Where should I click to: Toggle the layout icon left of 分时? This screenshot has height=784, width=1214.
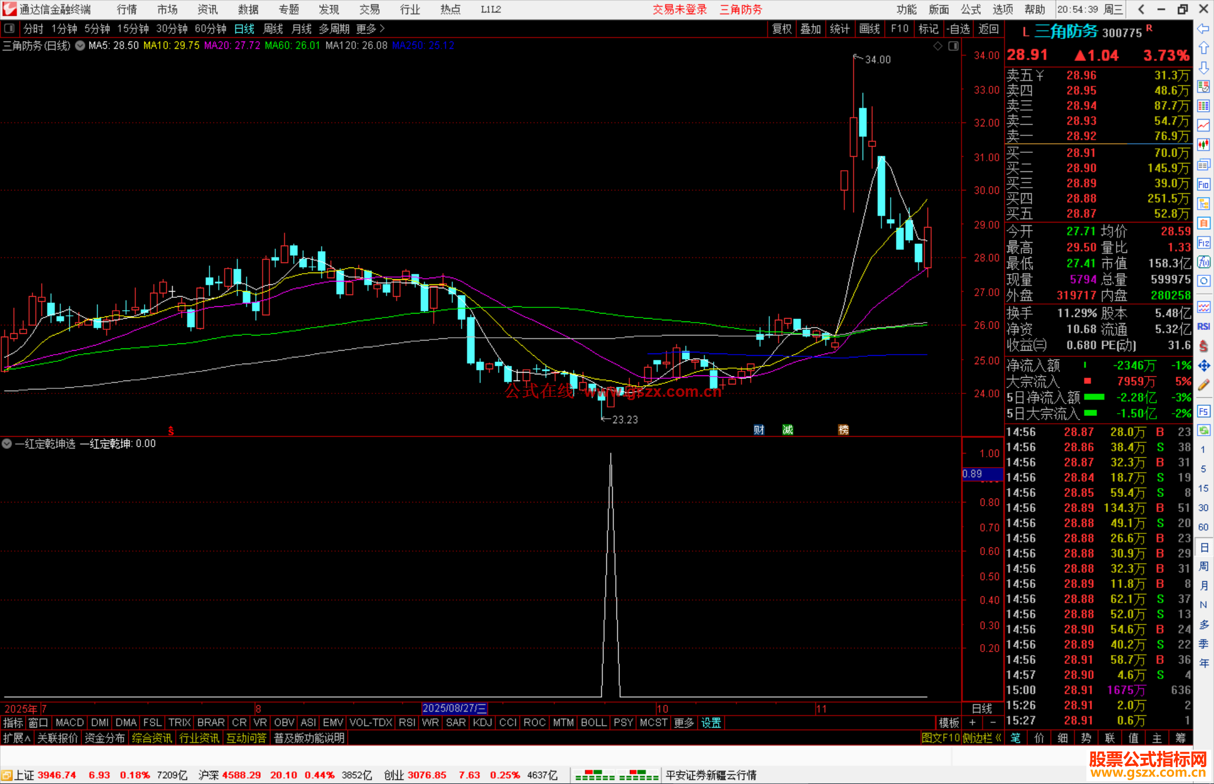point(10,29)
